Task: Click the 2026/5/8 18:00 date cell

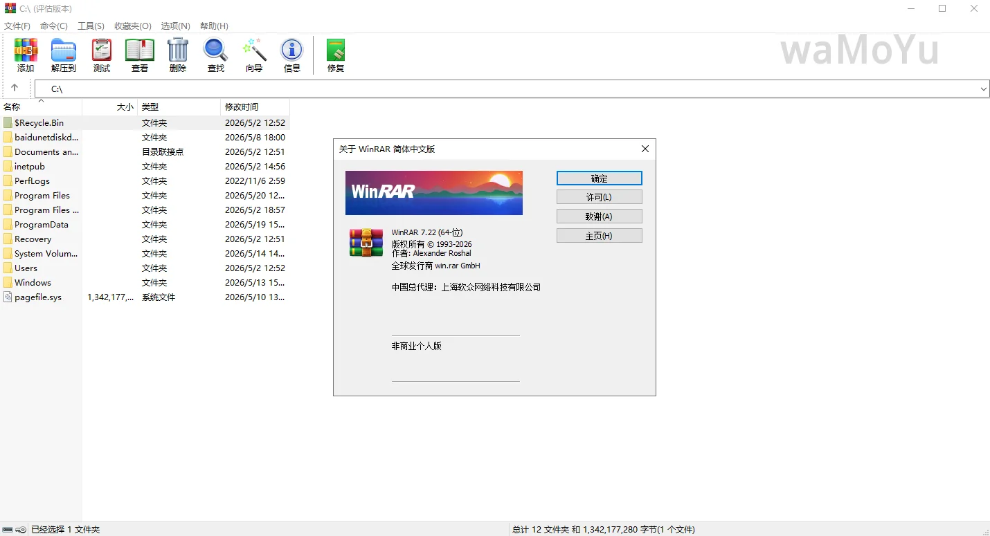Action: 255,137
